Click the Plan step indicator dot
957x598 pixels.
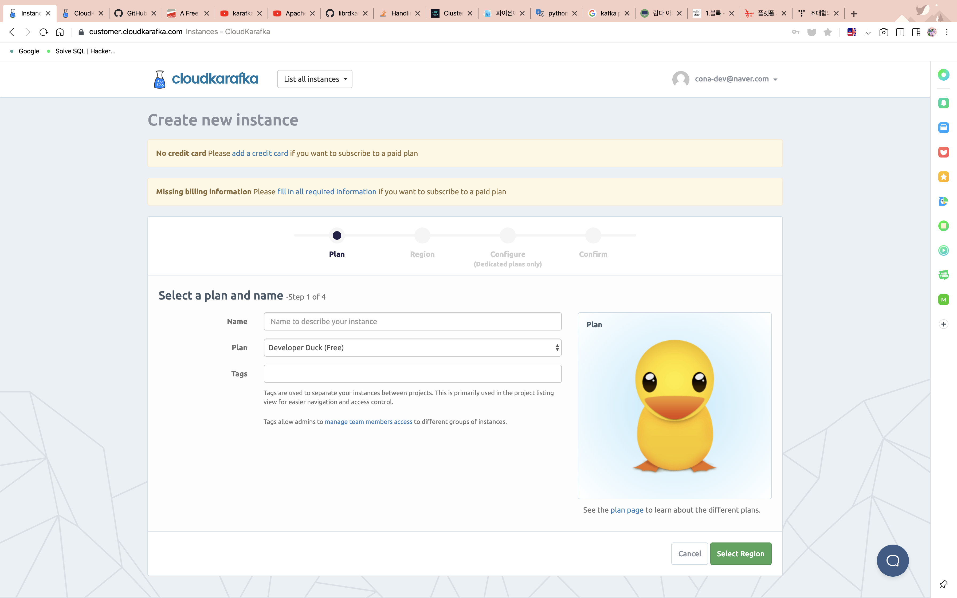tap(337, 236)
